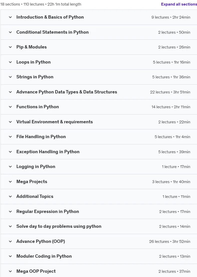Click File Handling in Python chevron

point(10,137)
